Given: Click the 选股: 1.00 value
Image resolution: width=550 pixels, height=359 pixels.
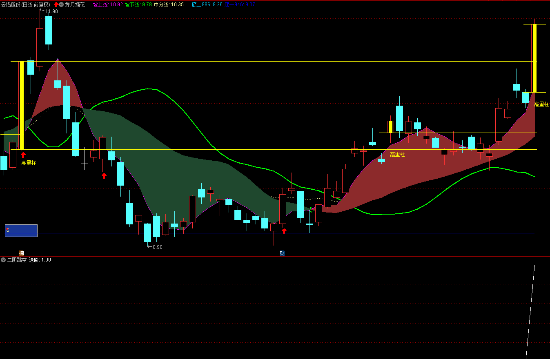Looking at the screenshot, I should [x=40, y=260].
